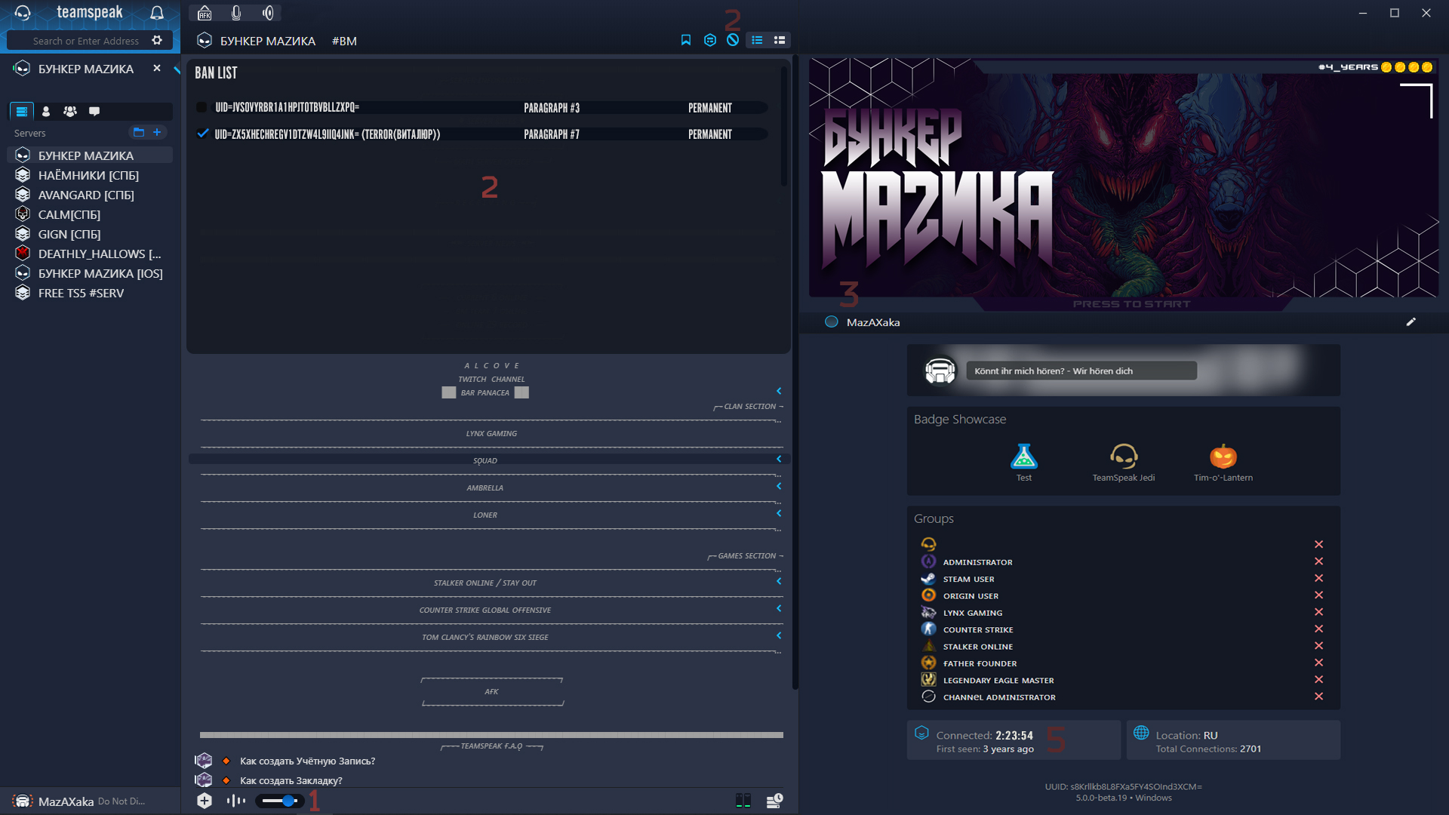This screenshot has height=815, width=1449.
Task: Switch to compact ban list view
Action: 779,40
